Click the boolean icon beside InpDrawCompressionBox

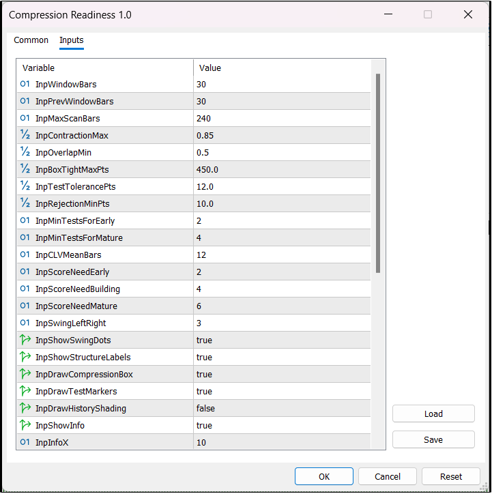tap(25, 375)
